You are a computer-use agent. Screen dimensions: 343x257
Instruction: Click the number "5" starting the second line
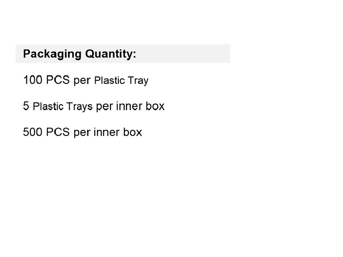26,106
